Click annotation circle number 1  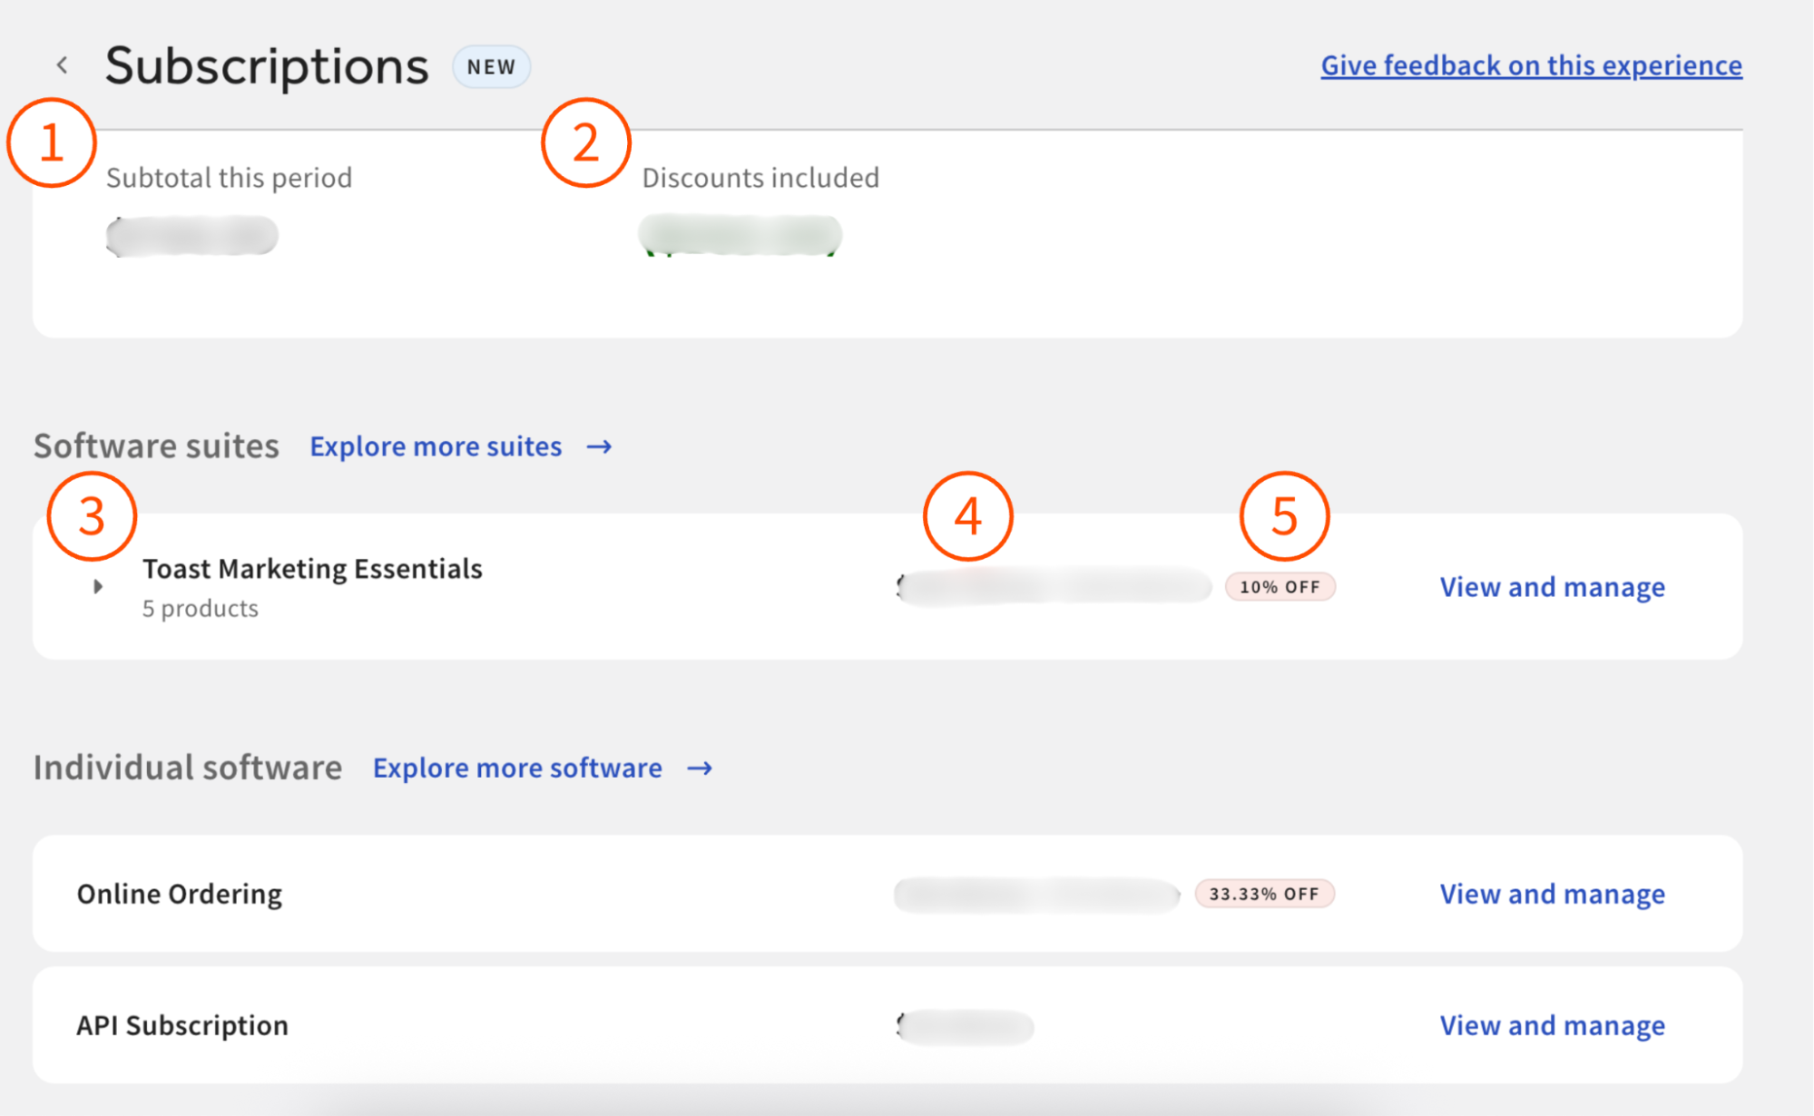(x=52, y=143)
